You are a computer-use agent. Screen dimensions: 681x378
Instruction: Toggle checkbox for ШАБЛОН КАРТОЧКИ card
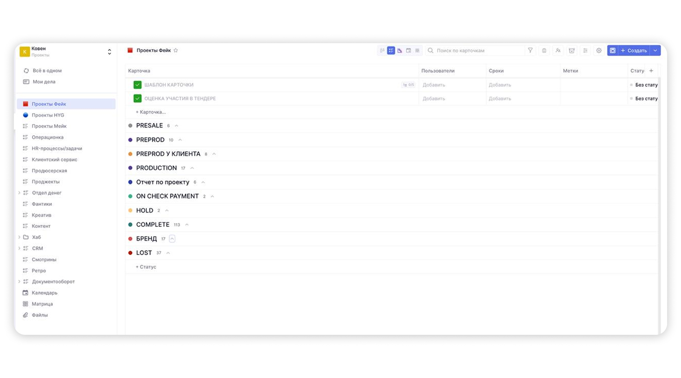click(x=137, y=85)
